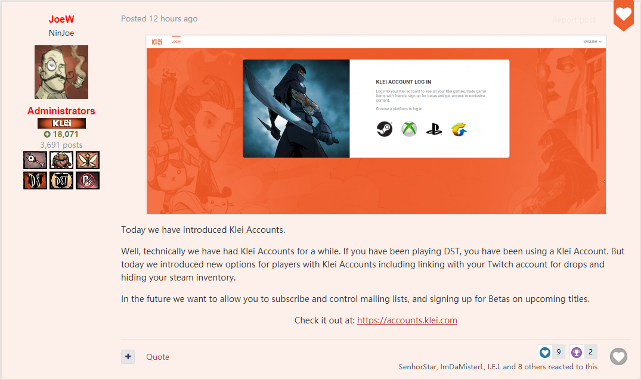Click the NinJoe member title text
Viewport: 641px width, 380px height.
point(61,33)
